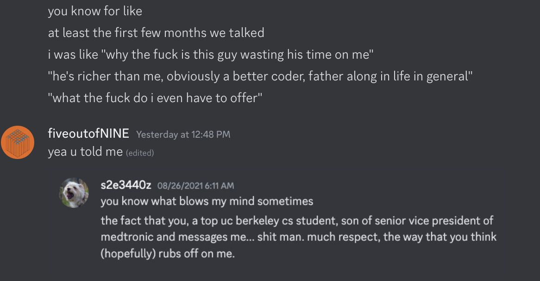The image size is (540, 281).
Task: Select the "yea u told me" message
Action: pyautogui.click(x=85, y=152)
